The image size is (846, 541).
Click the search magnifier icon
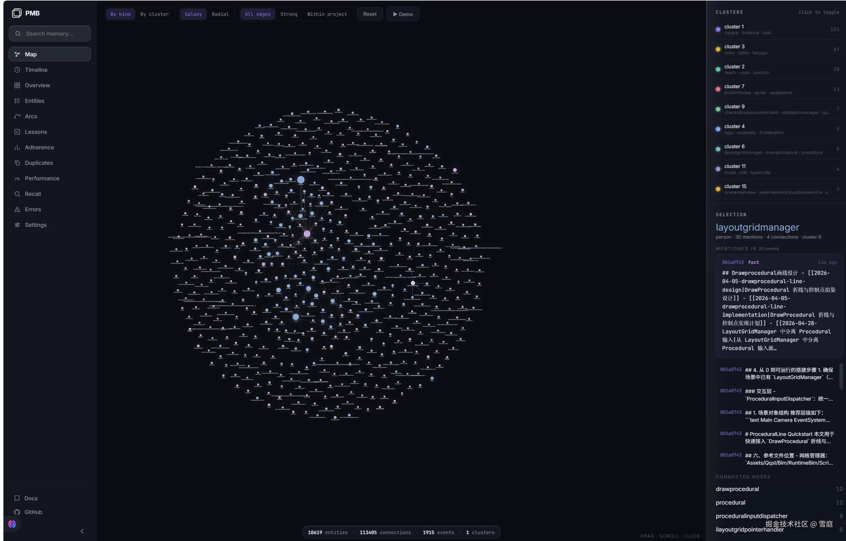[18, 34]
